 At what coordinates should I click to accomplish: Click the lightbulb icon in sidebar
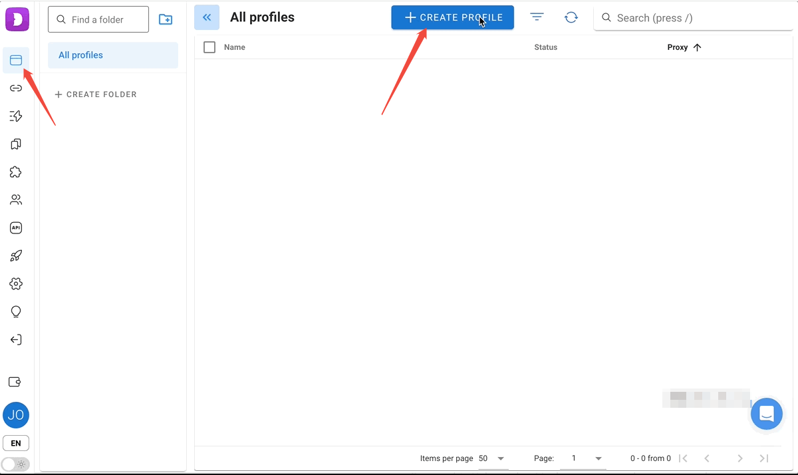[16, 312]
